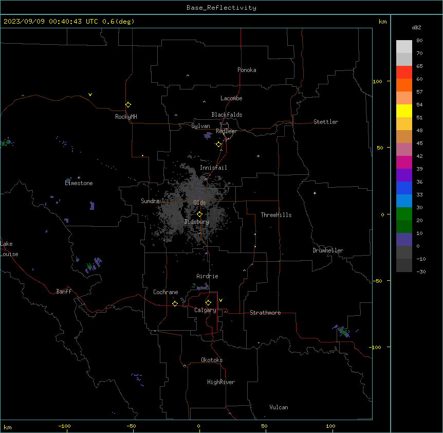This screenshot has height=433, width=443.
Task: Click the yellow V marker beside Calgary's diamond
Action: click(220, 300)
